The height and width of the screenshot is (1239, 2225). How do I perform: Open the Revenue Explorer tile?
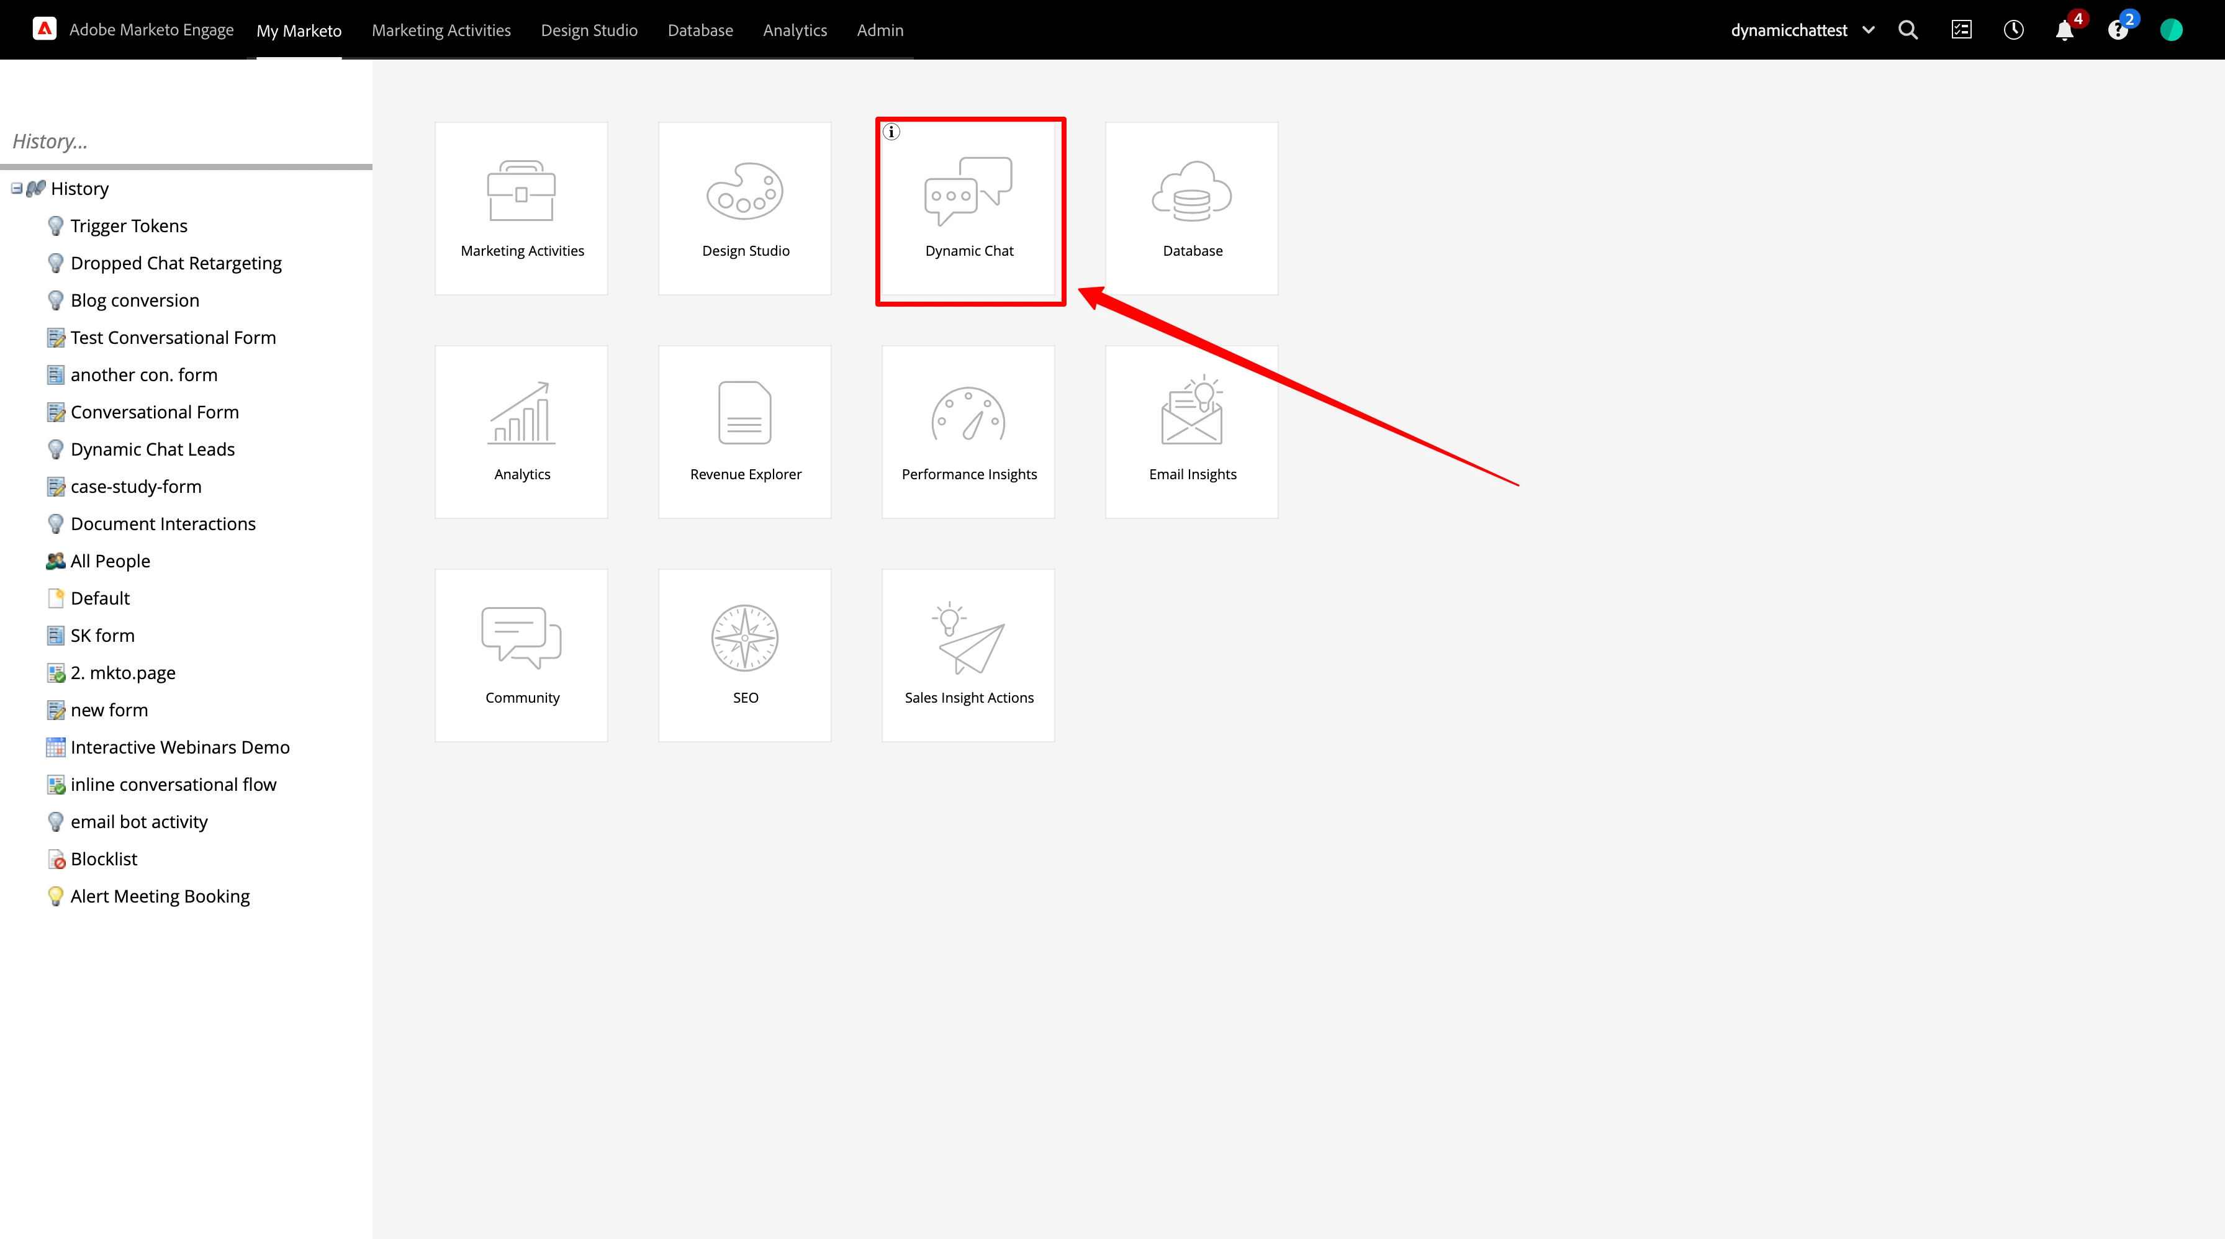coord(744,431)
